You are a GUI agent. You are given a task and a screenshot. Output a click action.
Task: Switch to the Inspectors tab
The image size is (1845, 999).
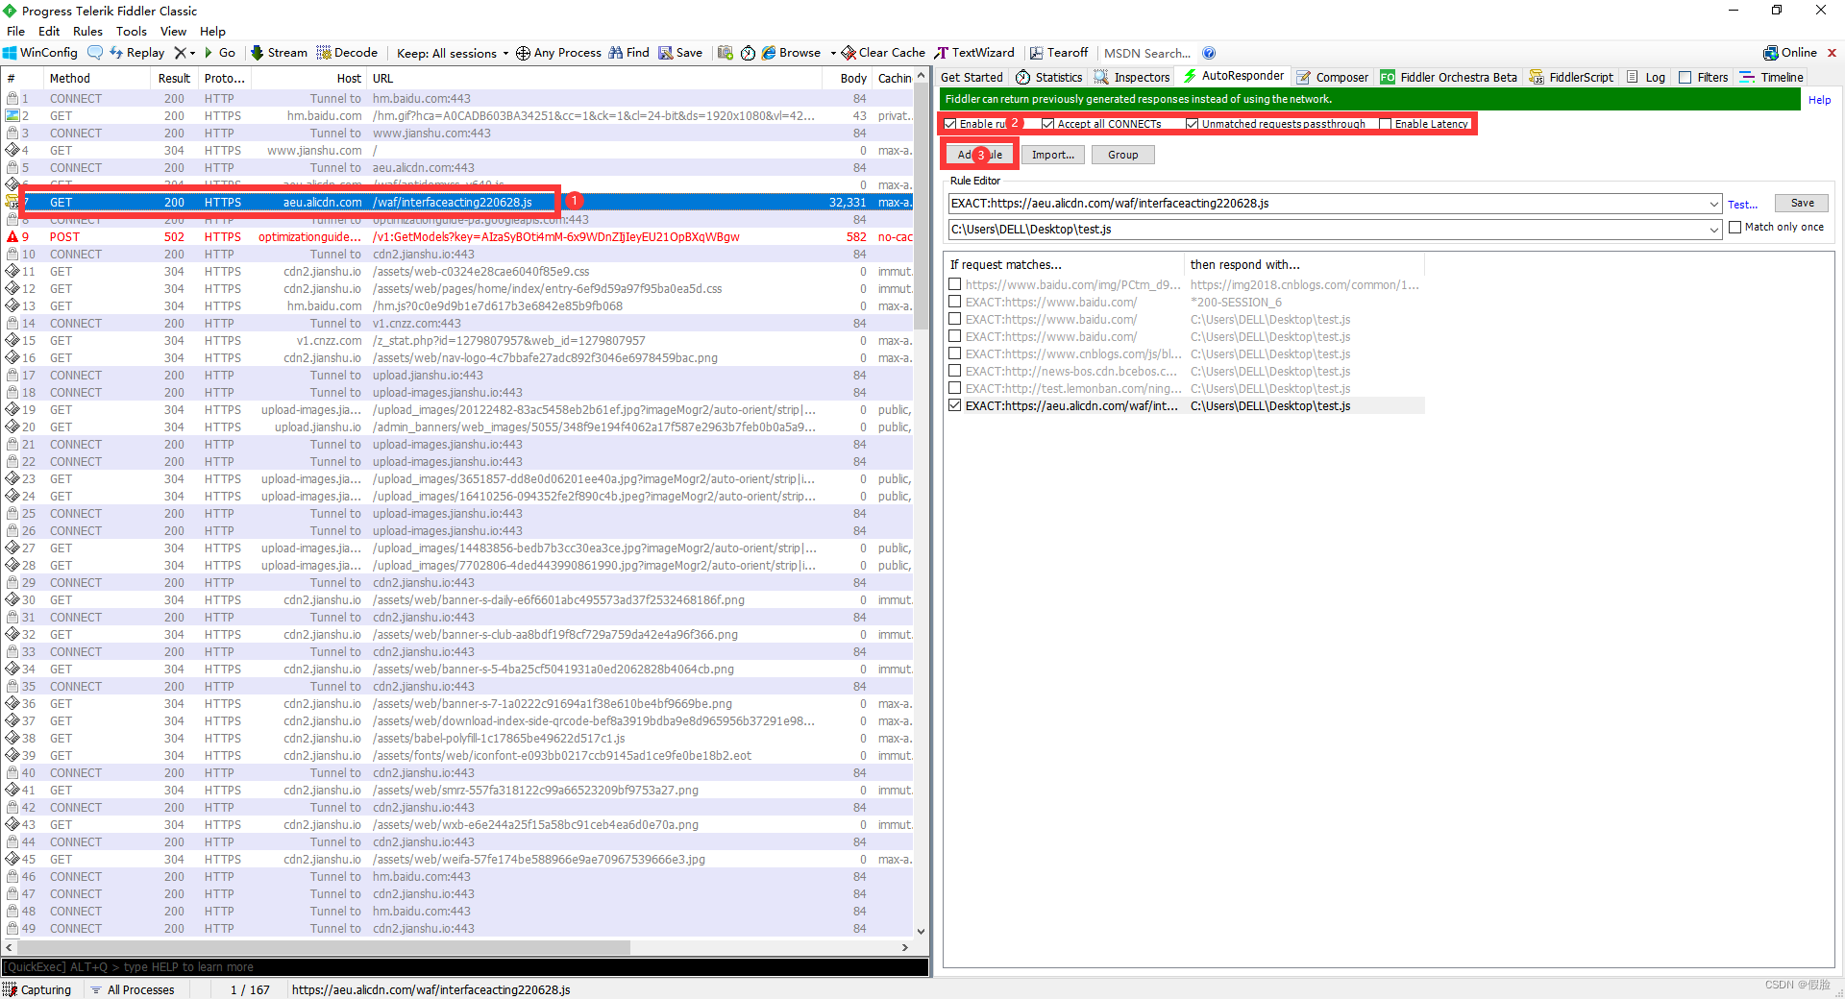(1132, 77)
